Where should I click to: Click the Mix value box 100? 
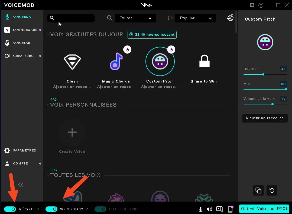coord(283,84)
